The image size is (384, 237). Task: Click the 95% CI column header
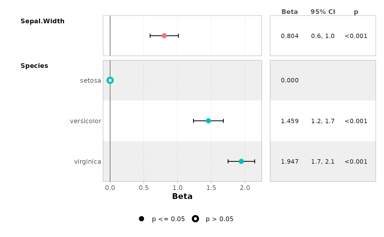click(323, 12)
